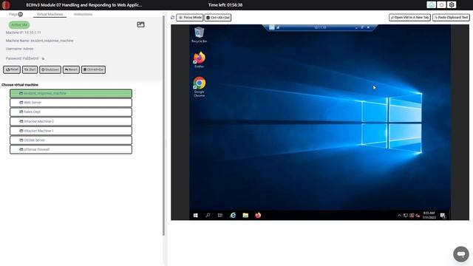
Task: Click the refresh console icon
Action: tap(172, 18)
